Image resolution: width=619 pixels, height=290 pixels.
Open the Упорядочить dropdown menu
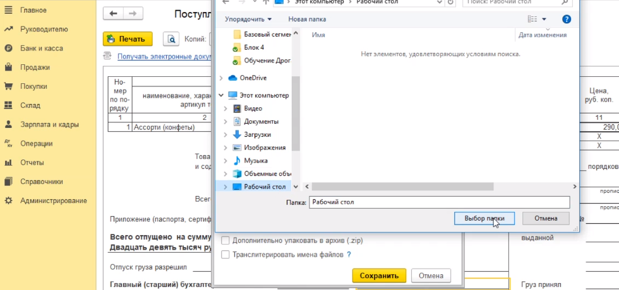coord(248,20)
